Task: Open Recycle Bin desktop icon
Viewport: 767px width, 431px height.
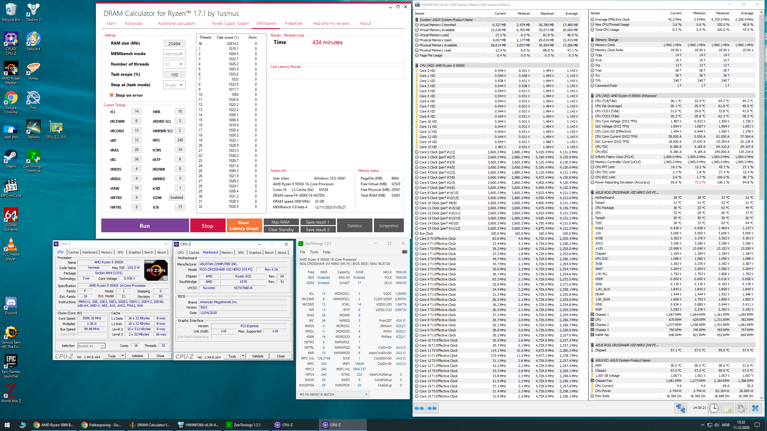Action: pyautogui.click(x=11, y=12)
